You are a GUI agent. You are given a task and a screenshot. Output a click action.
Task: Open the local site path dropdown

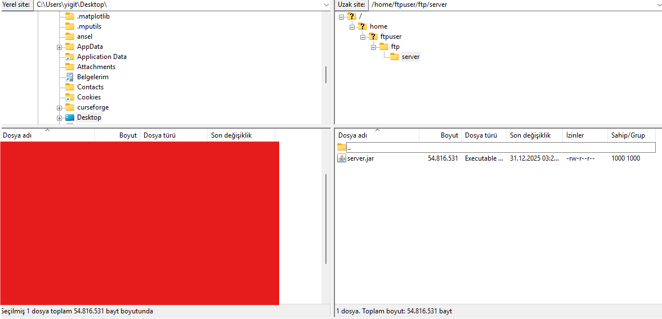(326, 4)
